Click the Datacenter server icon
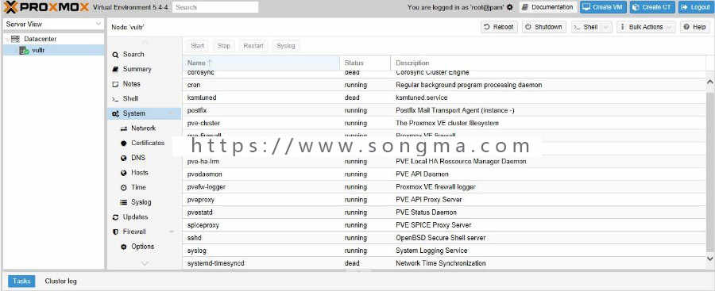 (x=15, y=39)
